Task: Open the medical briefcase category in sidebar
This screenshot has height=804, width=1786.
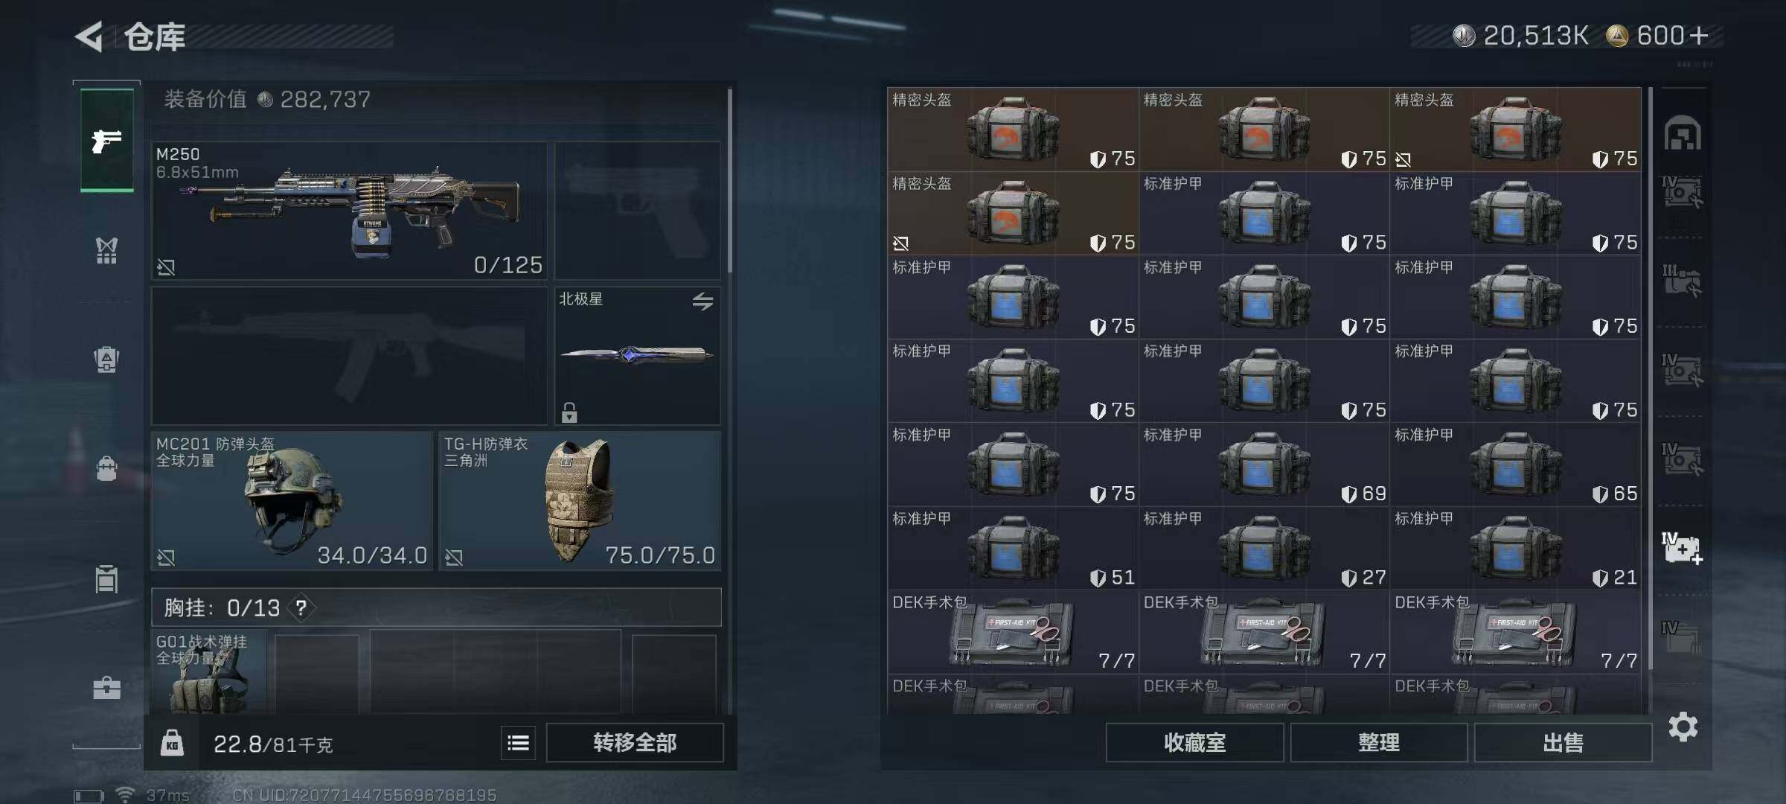Action: [107, 687]
